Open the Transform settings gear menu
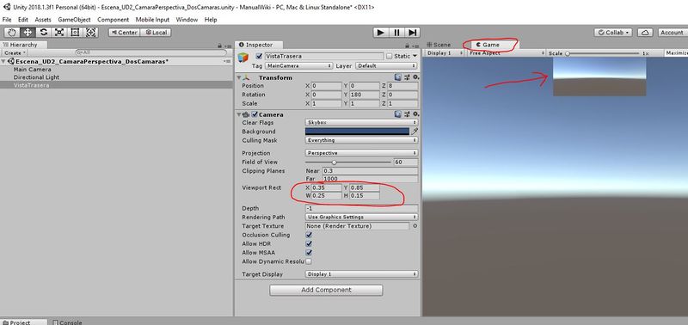 [415, 77]
